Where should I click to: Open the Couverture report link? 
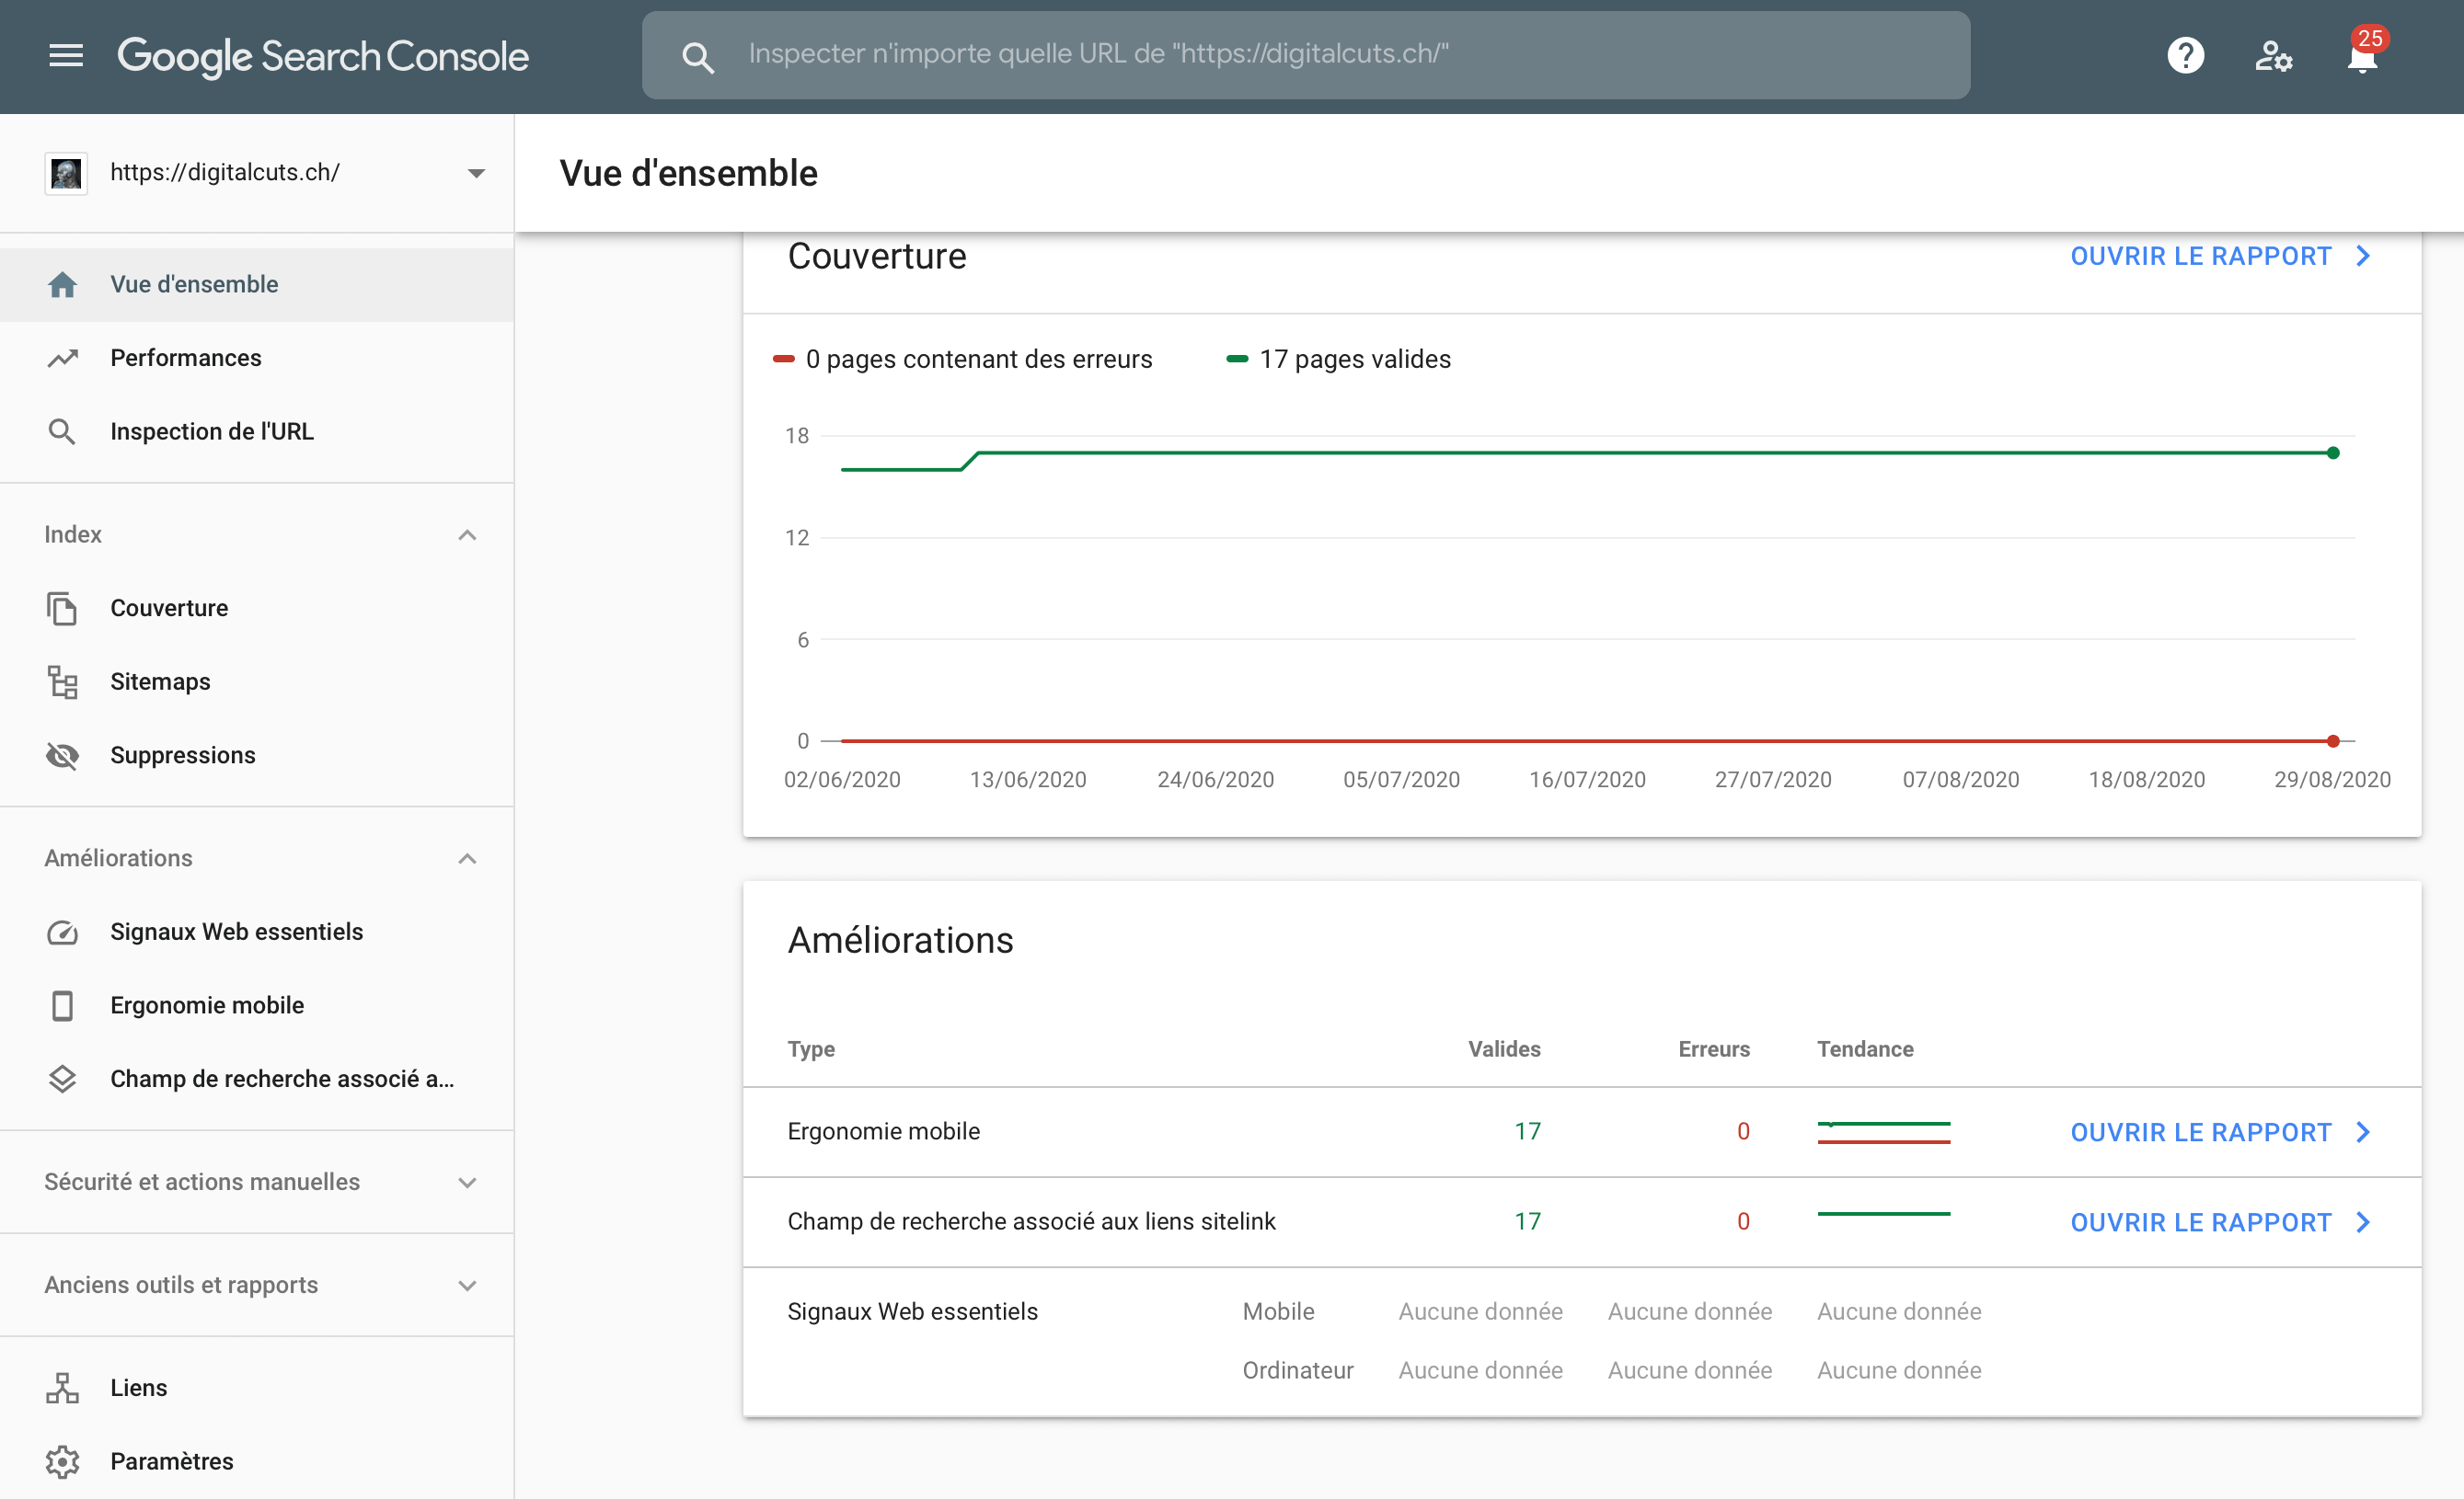coord(2220,257)
